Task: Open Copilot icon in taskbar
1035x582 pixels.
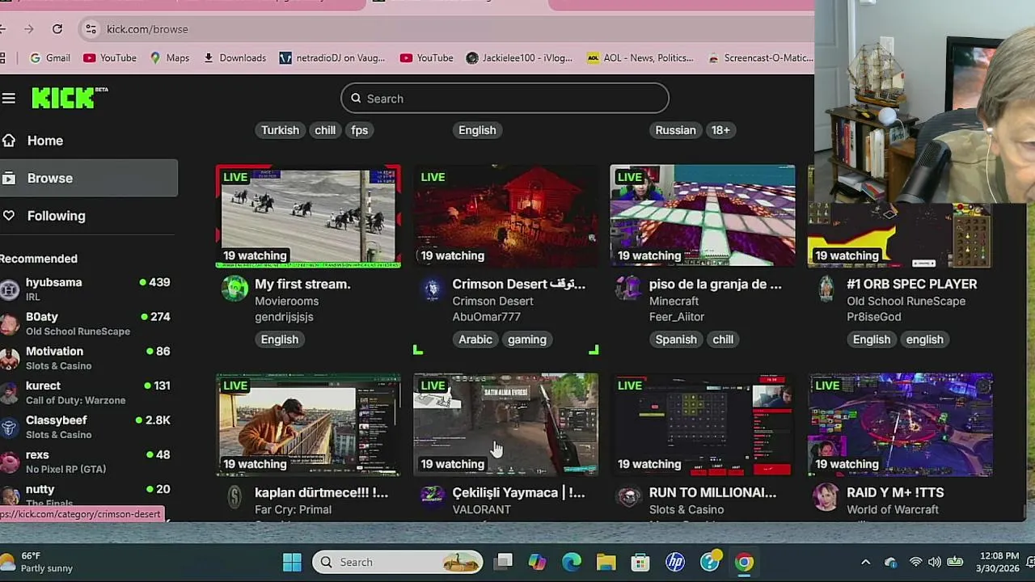Action: click(x=537, y=562)
